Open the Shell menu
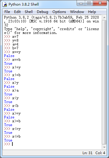The image size is (109, 158). click(x=29, y=12)
